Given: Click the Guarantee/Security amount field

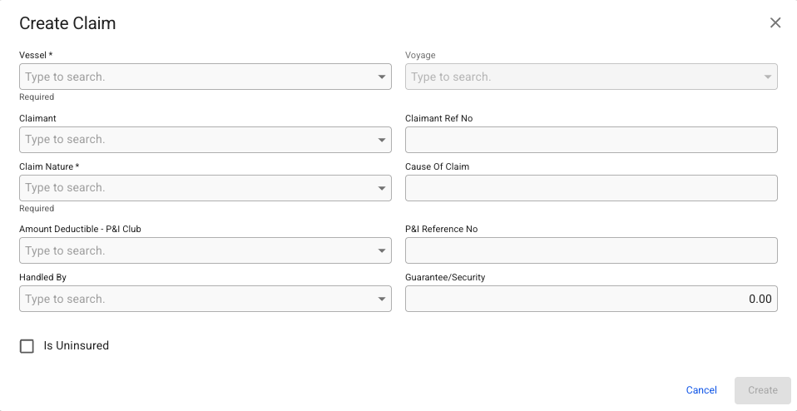Looking at the screenshot, I should point(591,300).
